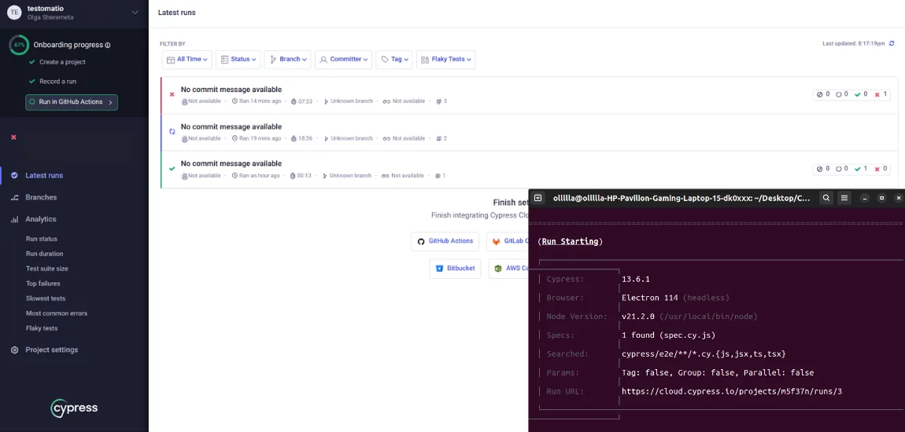Select Record a run onboarding step

[57, 82]
